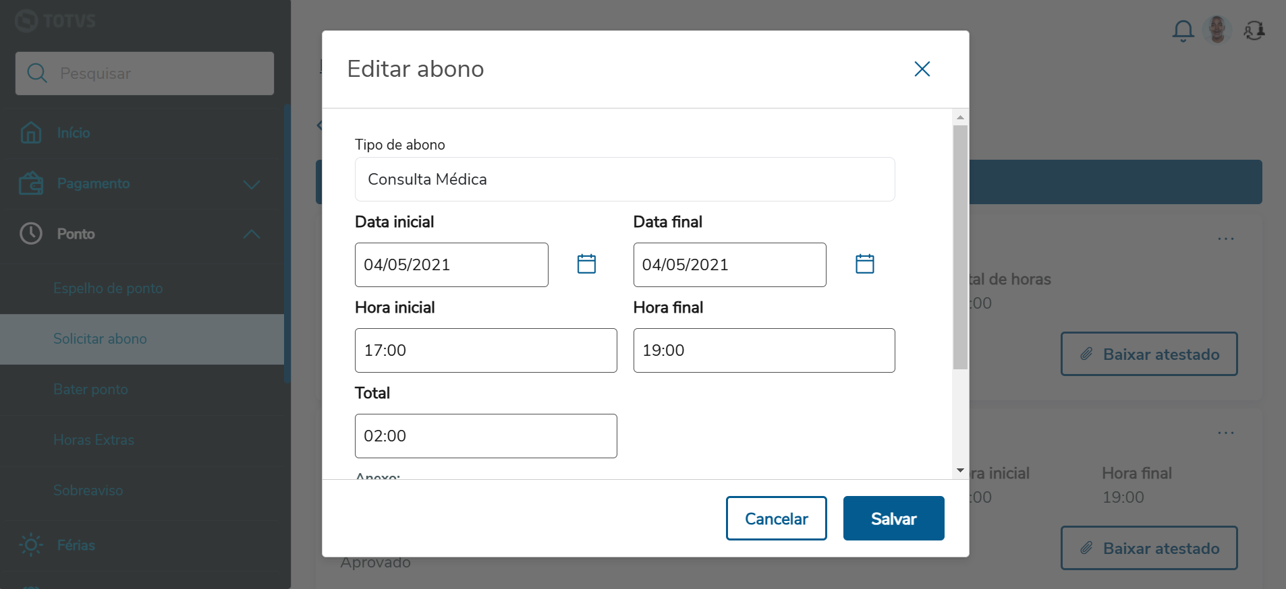Click the switch user icon
Image resolution: width=1286 pixels, height=589 pixels.
tap(1254, 30)
